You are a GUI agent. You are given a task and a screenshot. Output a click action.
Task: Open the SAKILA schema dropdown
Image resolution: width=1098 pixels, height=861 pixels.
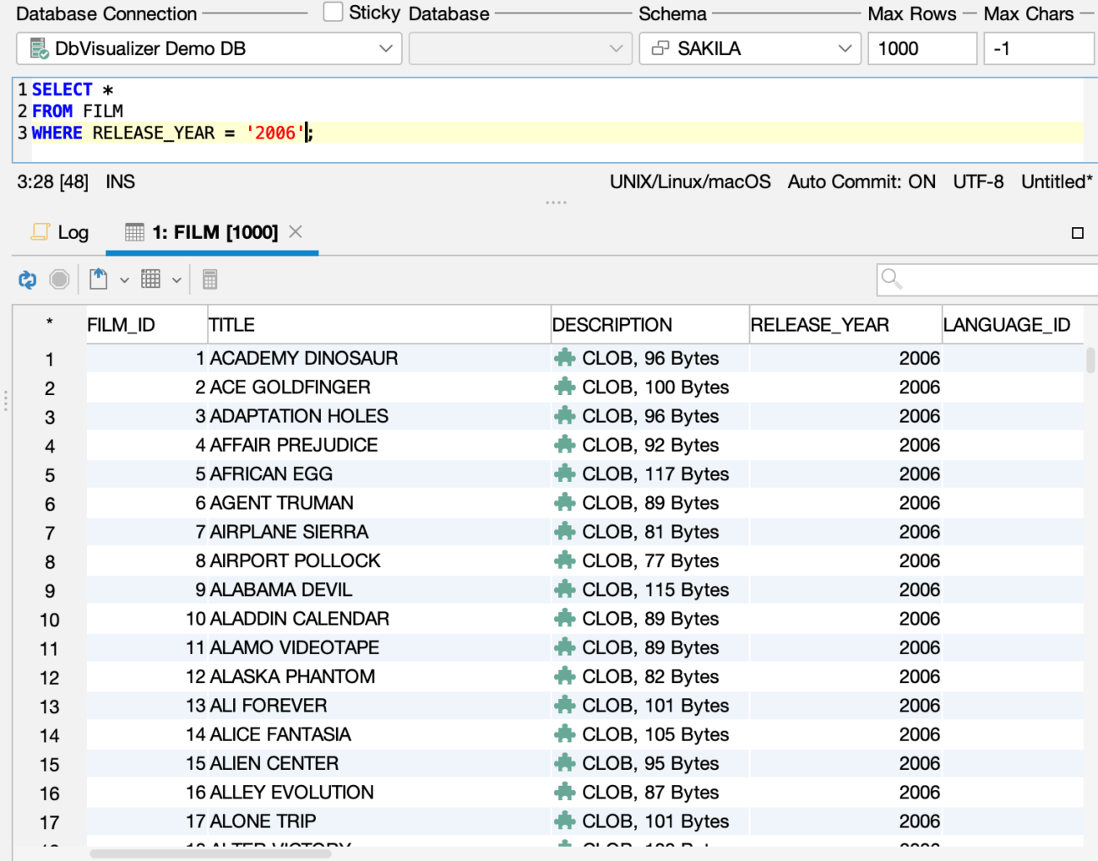pyautogui.click(x=845, y=48)
